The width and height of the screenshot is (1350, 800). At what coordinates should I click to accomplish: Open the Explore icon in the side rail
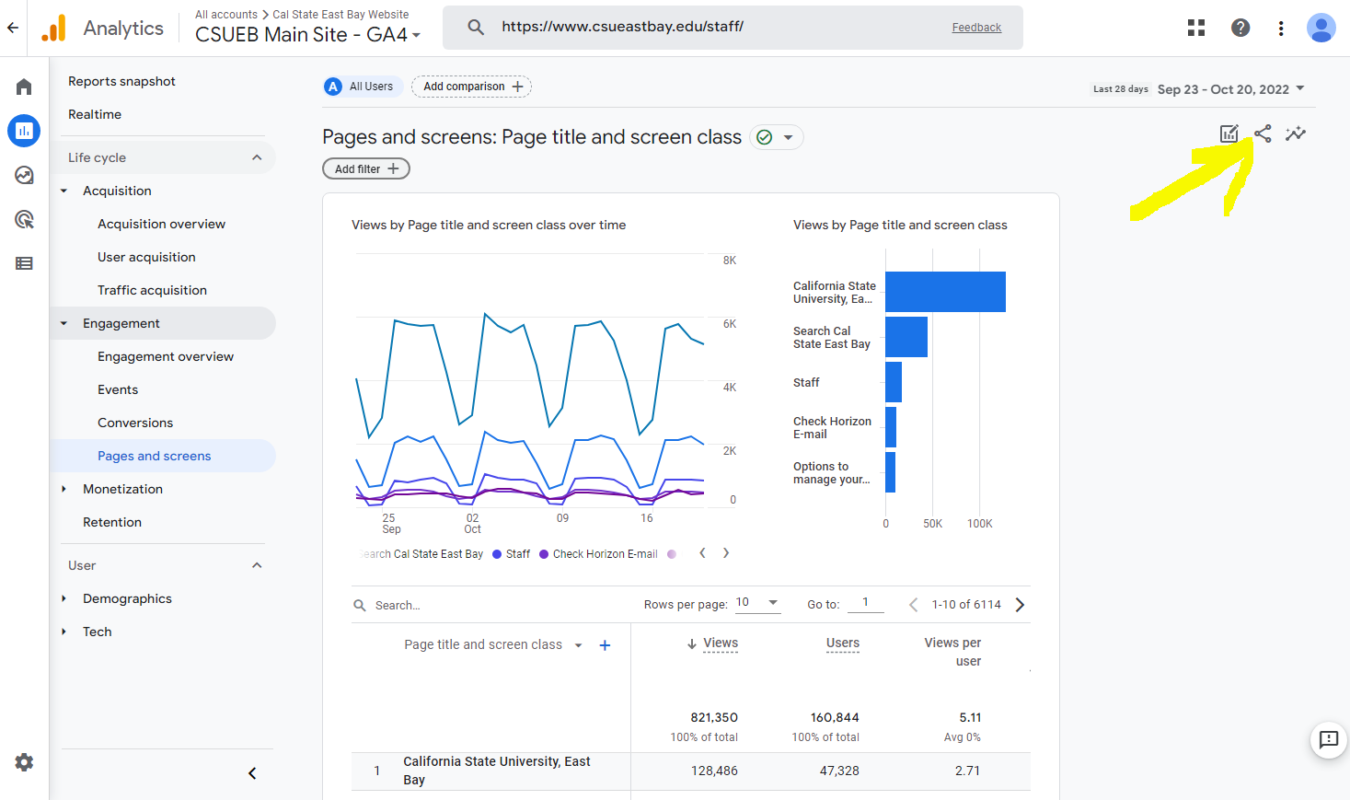(24, 175)
